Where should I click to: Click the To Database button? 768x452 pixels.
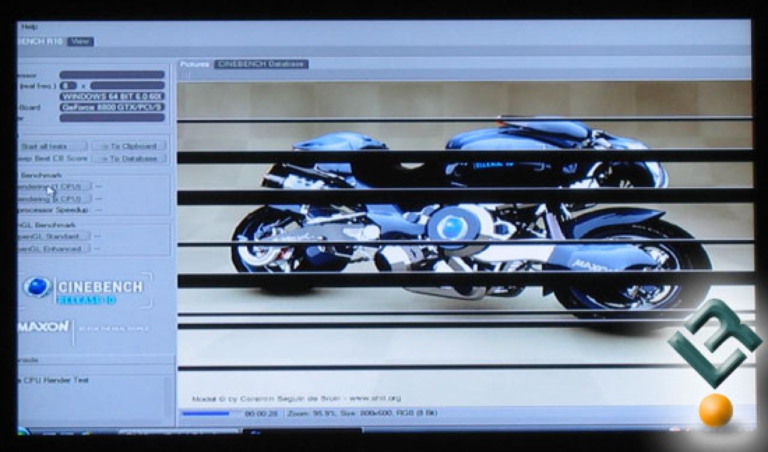pos(128,158)
